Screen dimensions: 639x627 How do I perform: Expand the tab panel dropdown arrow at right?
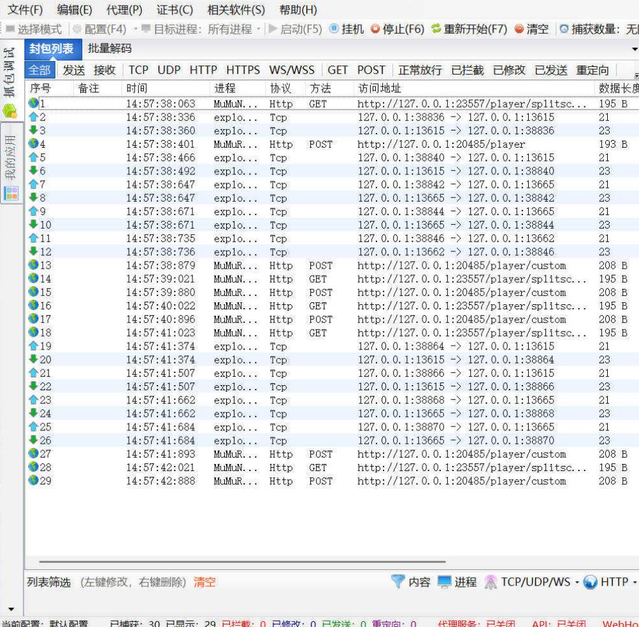tap(635, 49)
